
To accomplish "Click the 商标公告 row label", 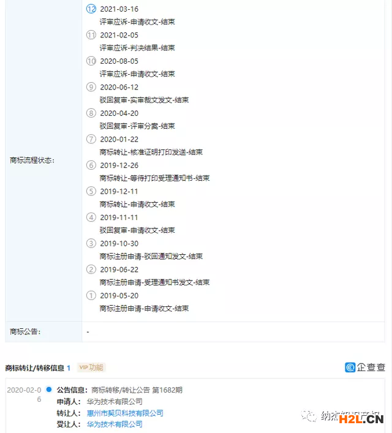I will (x=25, y=332).
